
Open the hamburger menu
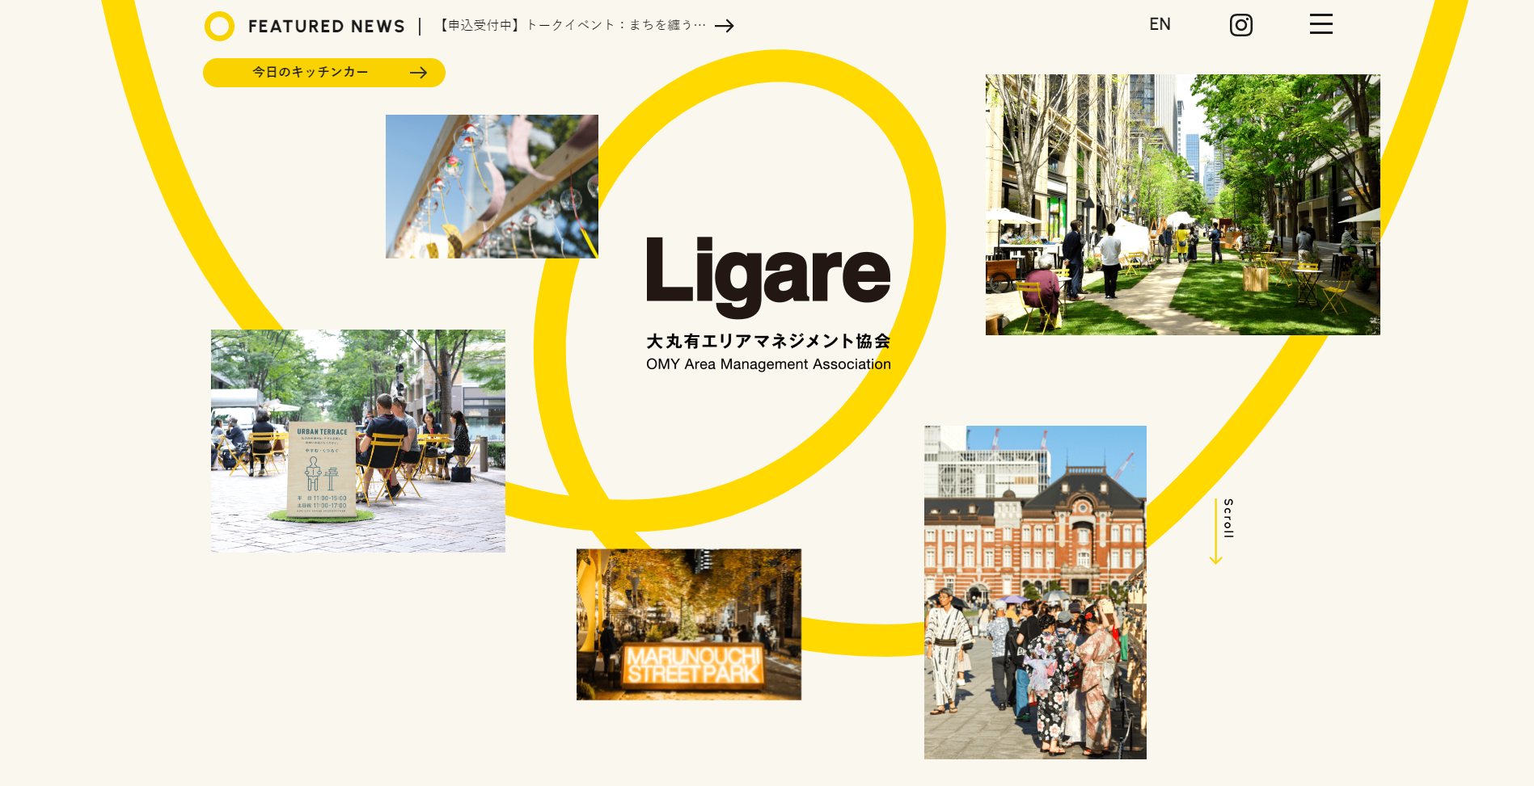pos(1321,24)
